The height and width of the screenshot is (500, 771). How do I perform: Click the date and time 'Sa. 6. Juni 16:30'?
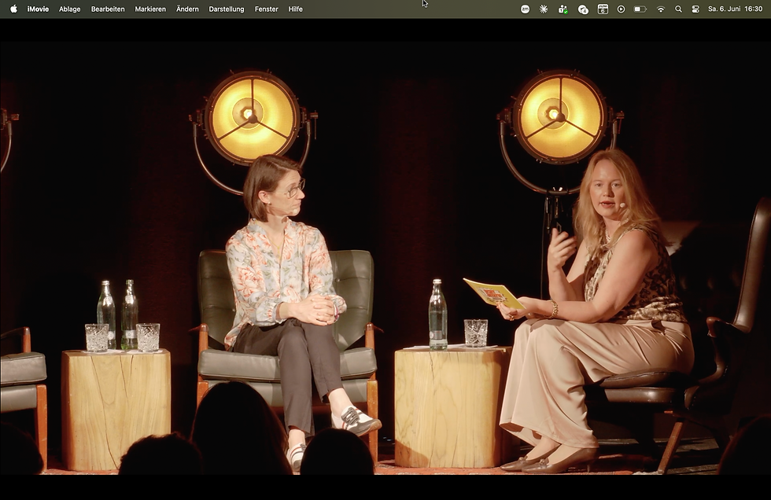point(735,9)
